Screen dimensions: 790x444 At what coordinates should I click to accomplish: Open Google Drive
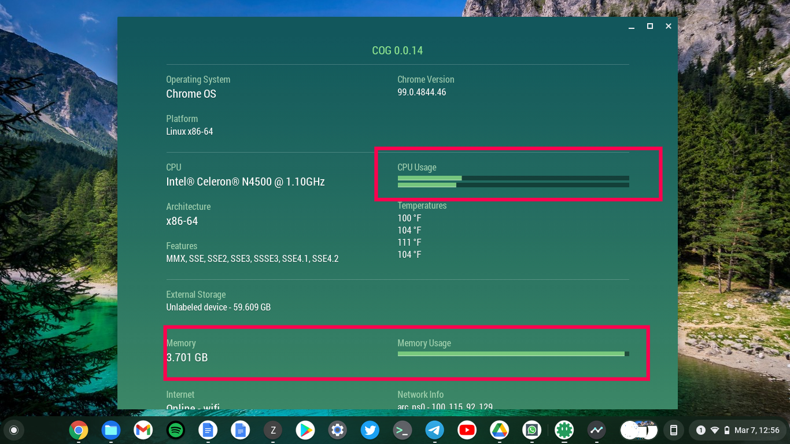499,430
